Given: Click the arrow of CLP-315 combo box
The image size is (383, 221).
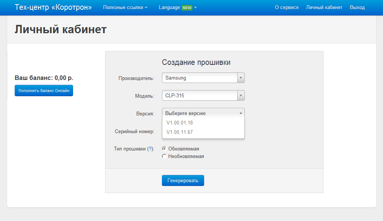Looking at the screenshot, I should tap(241, 95).
